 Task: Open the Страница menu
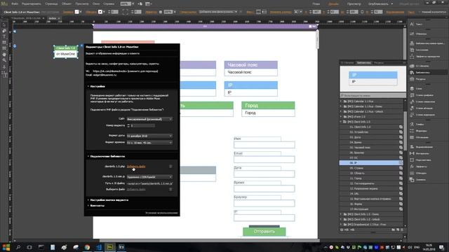click(51, 4)
